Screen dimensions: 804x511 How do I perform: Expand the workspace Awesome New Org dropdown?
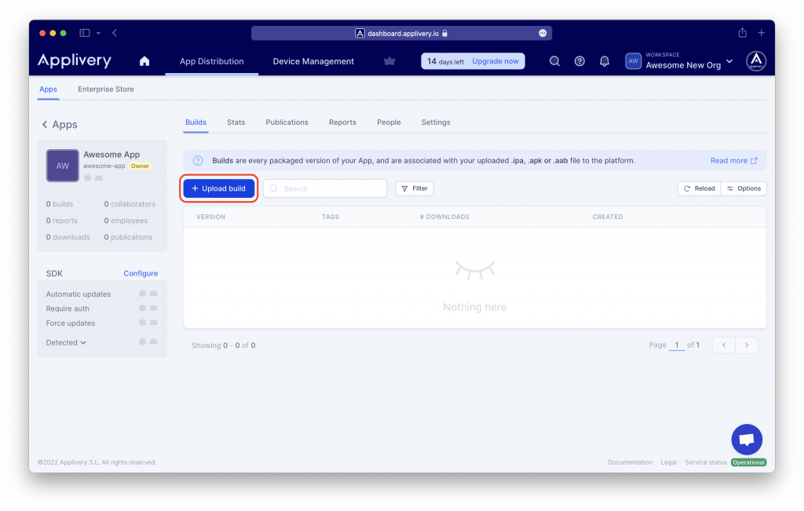[x=729, y=61]
